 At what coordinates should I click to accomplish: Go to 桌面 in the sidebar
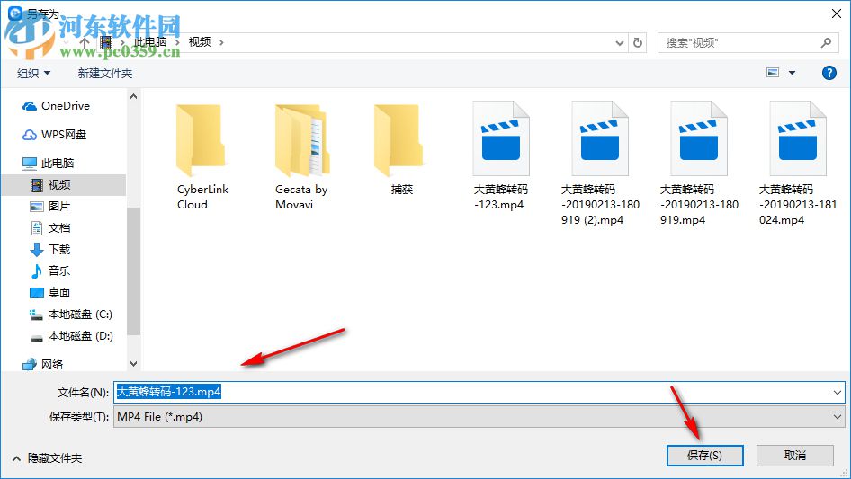pyautogui.click(x=50, y=292)
